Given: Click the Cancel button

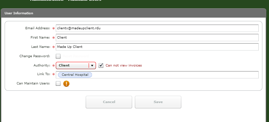Looking at the screenshot, I should [109, 102].
